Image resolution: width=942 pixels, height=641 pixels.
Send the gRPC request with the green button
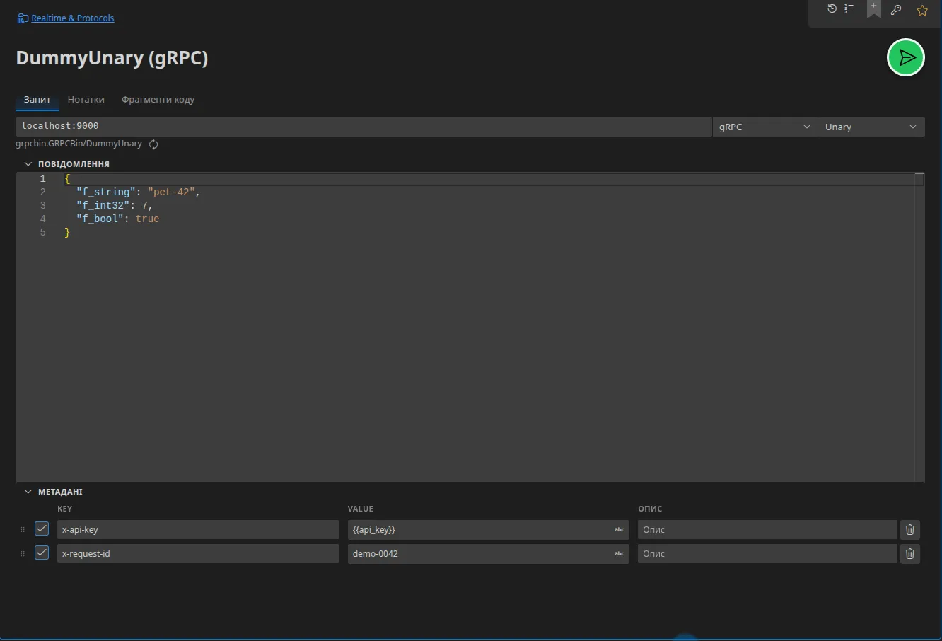[x=906, y=57]
